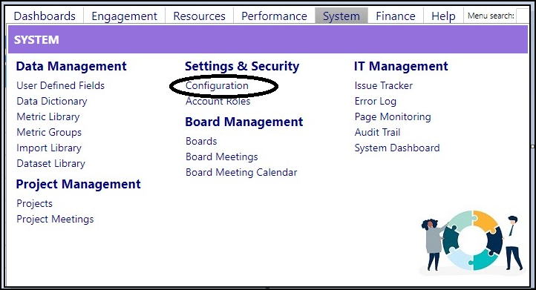Viewport: 536px width, 290px height.
Task: Select the Resources menu tab
Action: (199, 16)
